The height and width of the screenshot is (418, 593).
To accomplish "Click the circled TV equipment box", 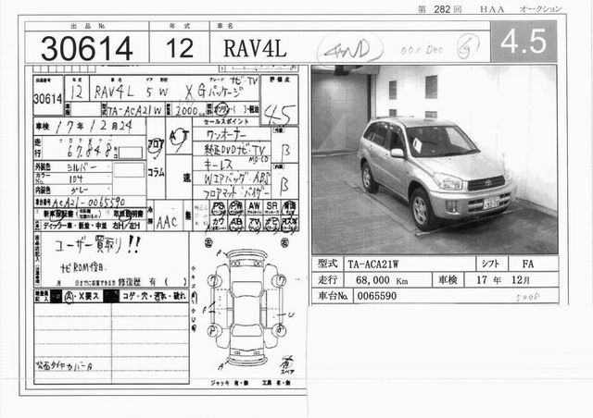I will [x=254, y=223].
